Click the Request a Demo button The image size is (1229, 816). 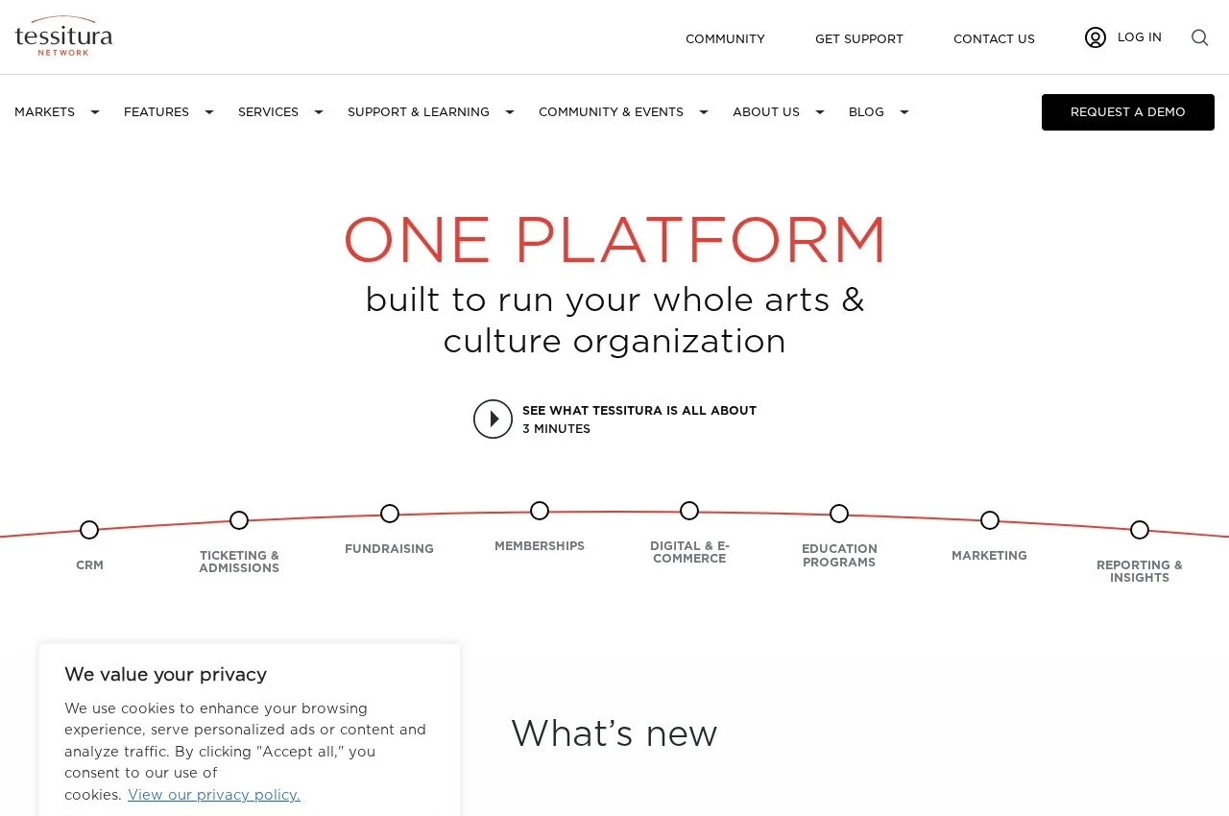click(x=1128, y=112)
